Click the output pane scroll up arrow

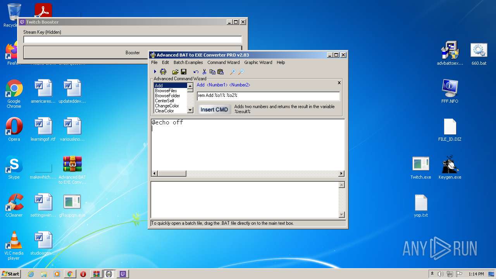pos(341,185)
